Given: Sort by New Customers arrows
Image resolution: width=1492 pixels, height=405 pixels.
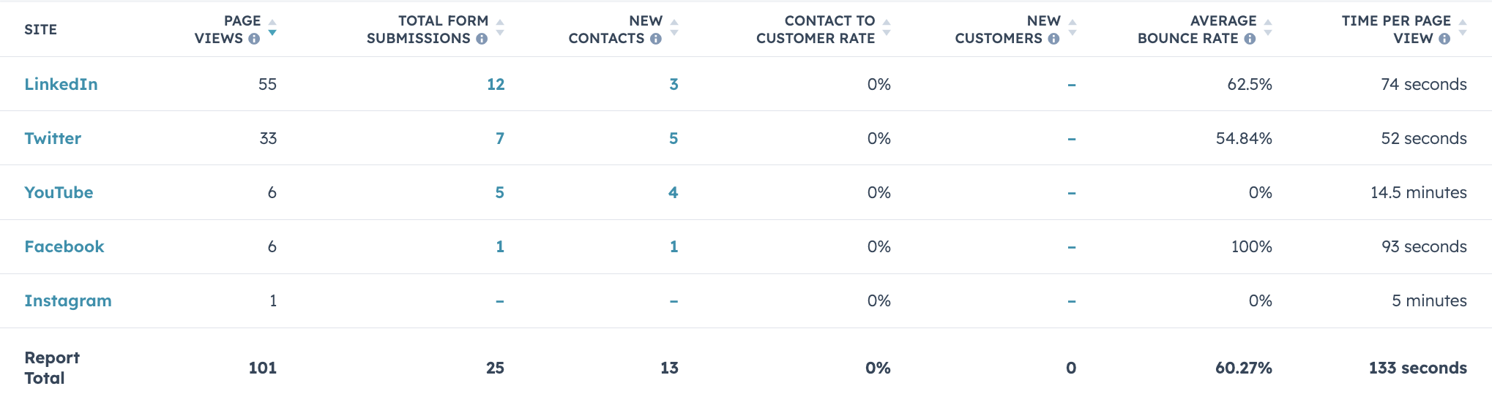Looking at the screenshot, I should [1073, 28].
